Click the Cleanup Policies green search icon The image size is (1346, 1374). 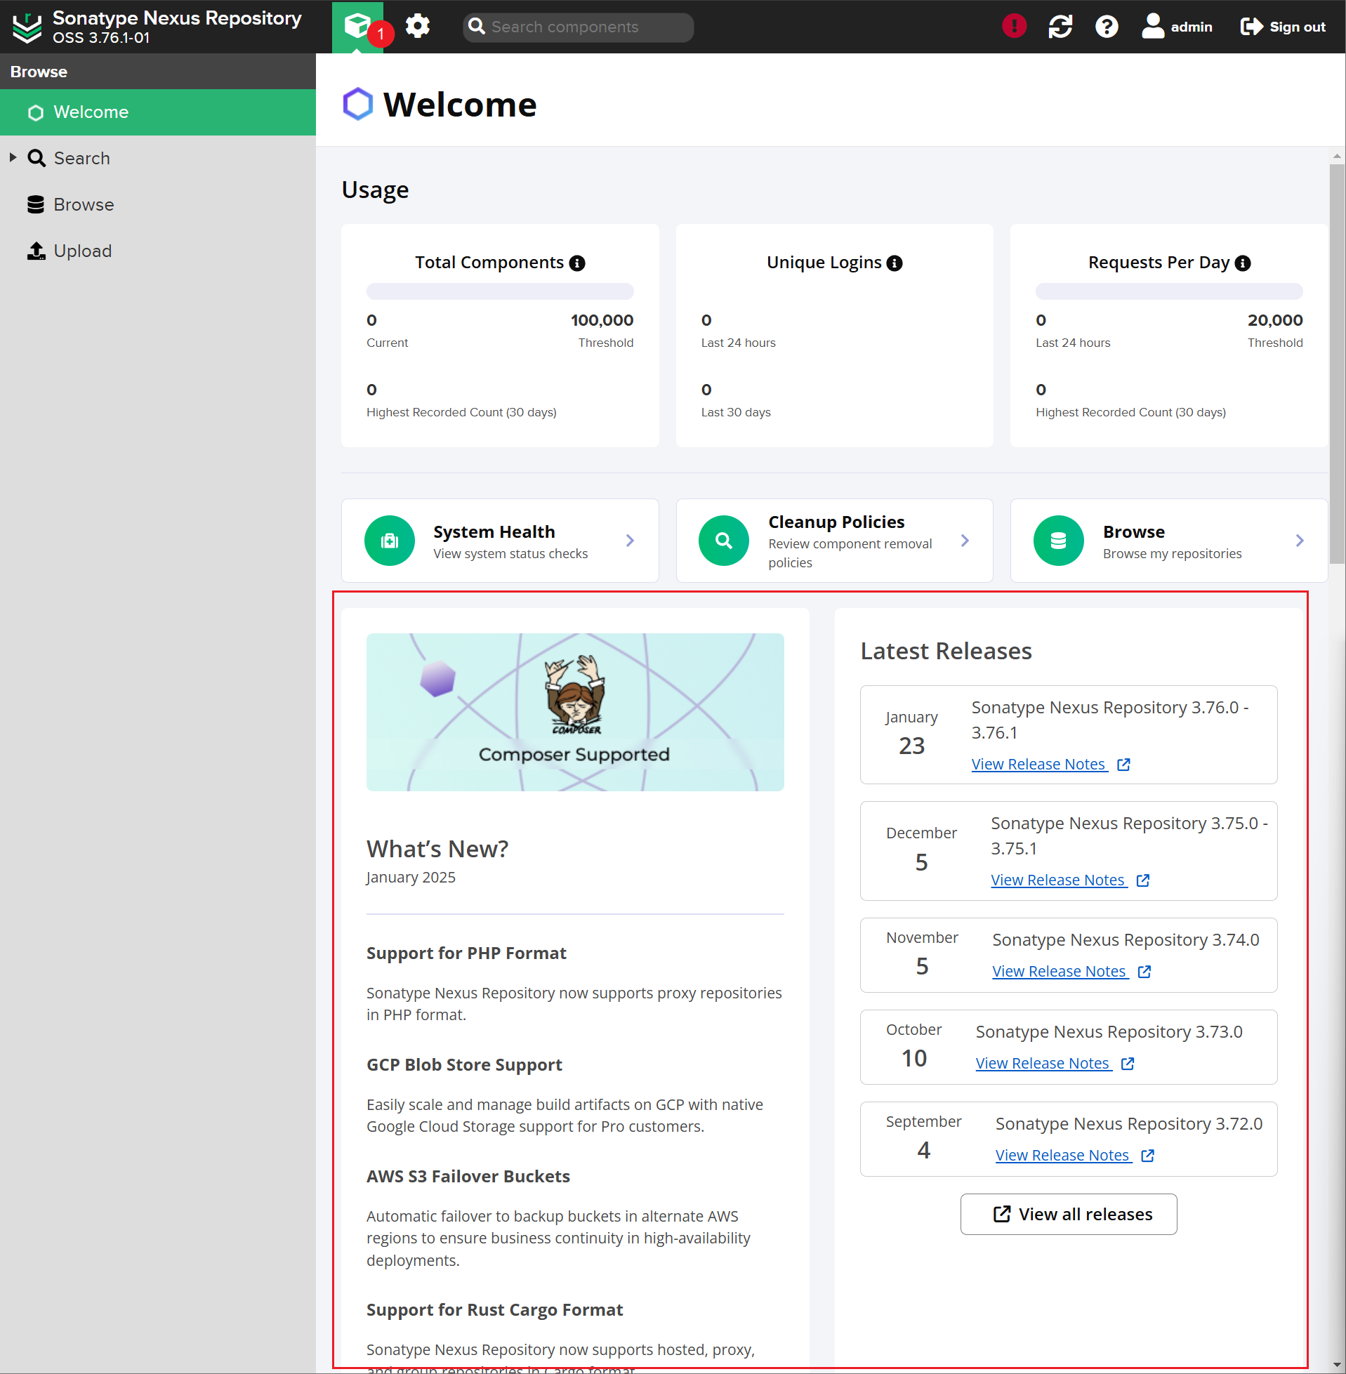[x=724, y=541]
